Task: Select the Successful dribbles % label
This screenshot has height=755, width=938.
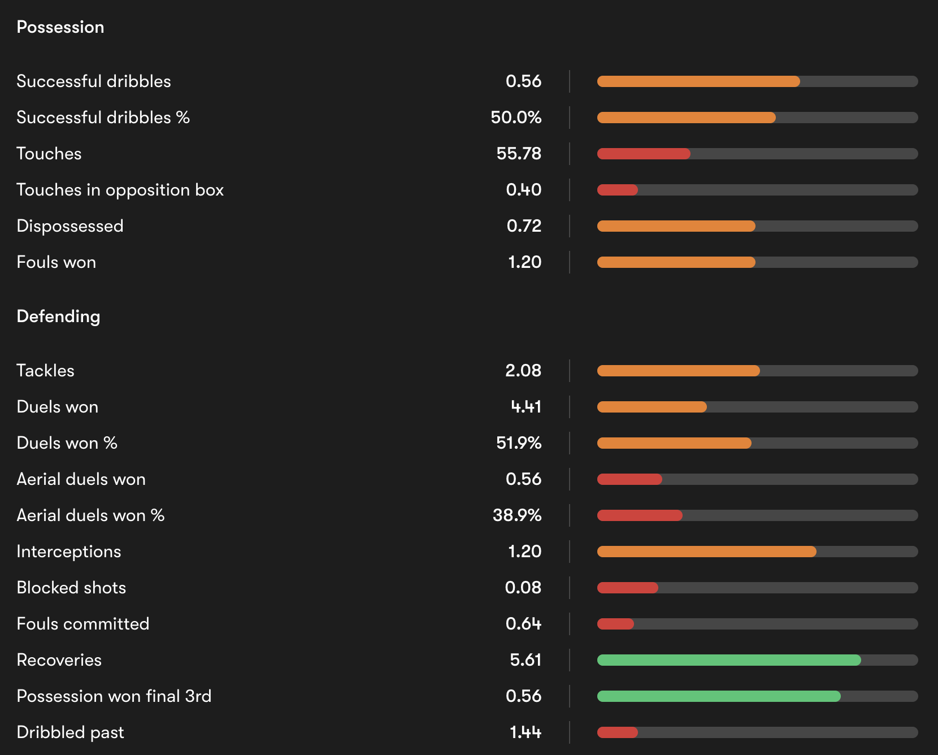Action: point(103,118)
